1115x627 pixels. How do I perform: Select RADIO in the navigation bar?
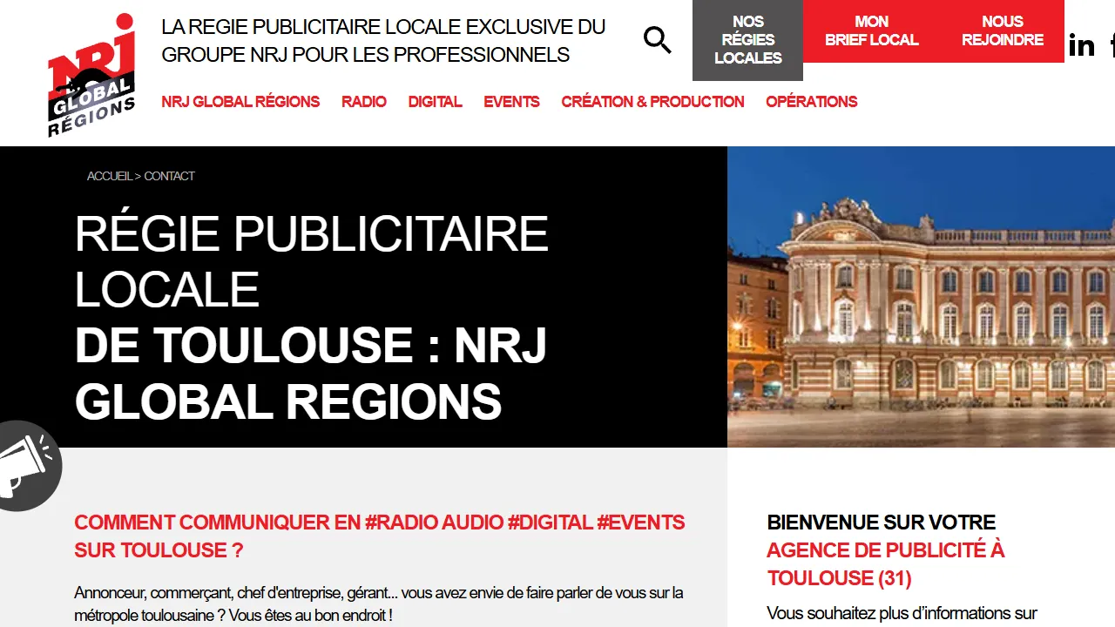pyautogui.click(x=363, y=102)
